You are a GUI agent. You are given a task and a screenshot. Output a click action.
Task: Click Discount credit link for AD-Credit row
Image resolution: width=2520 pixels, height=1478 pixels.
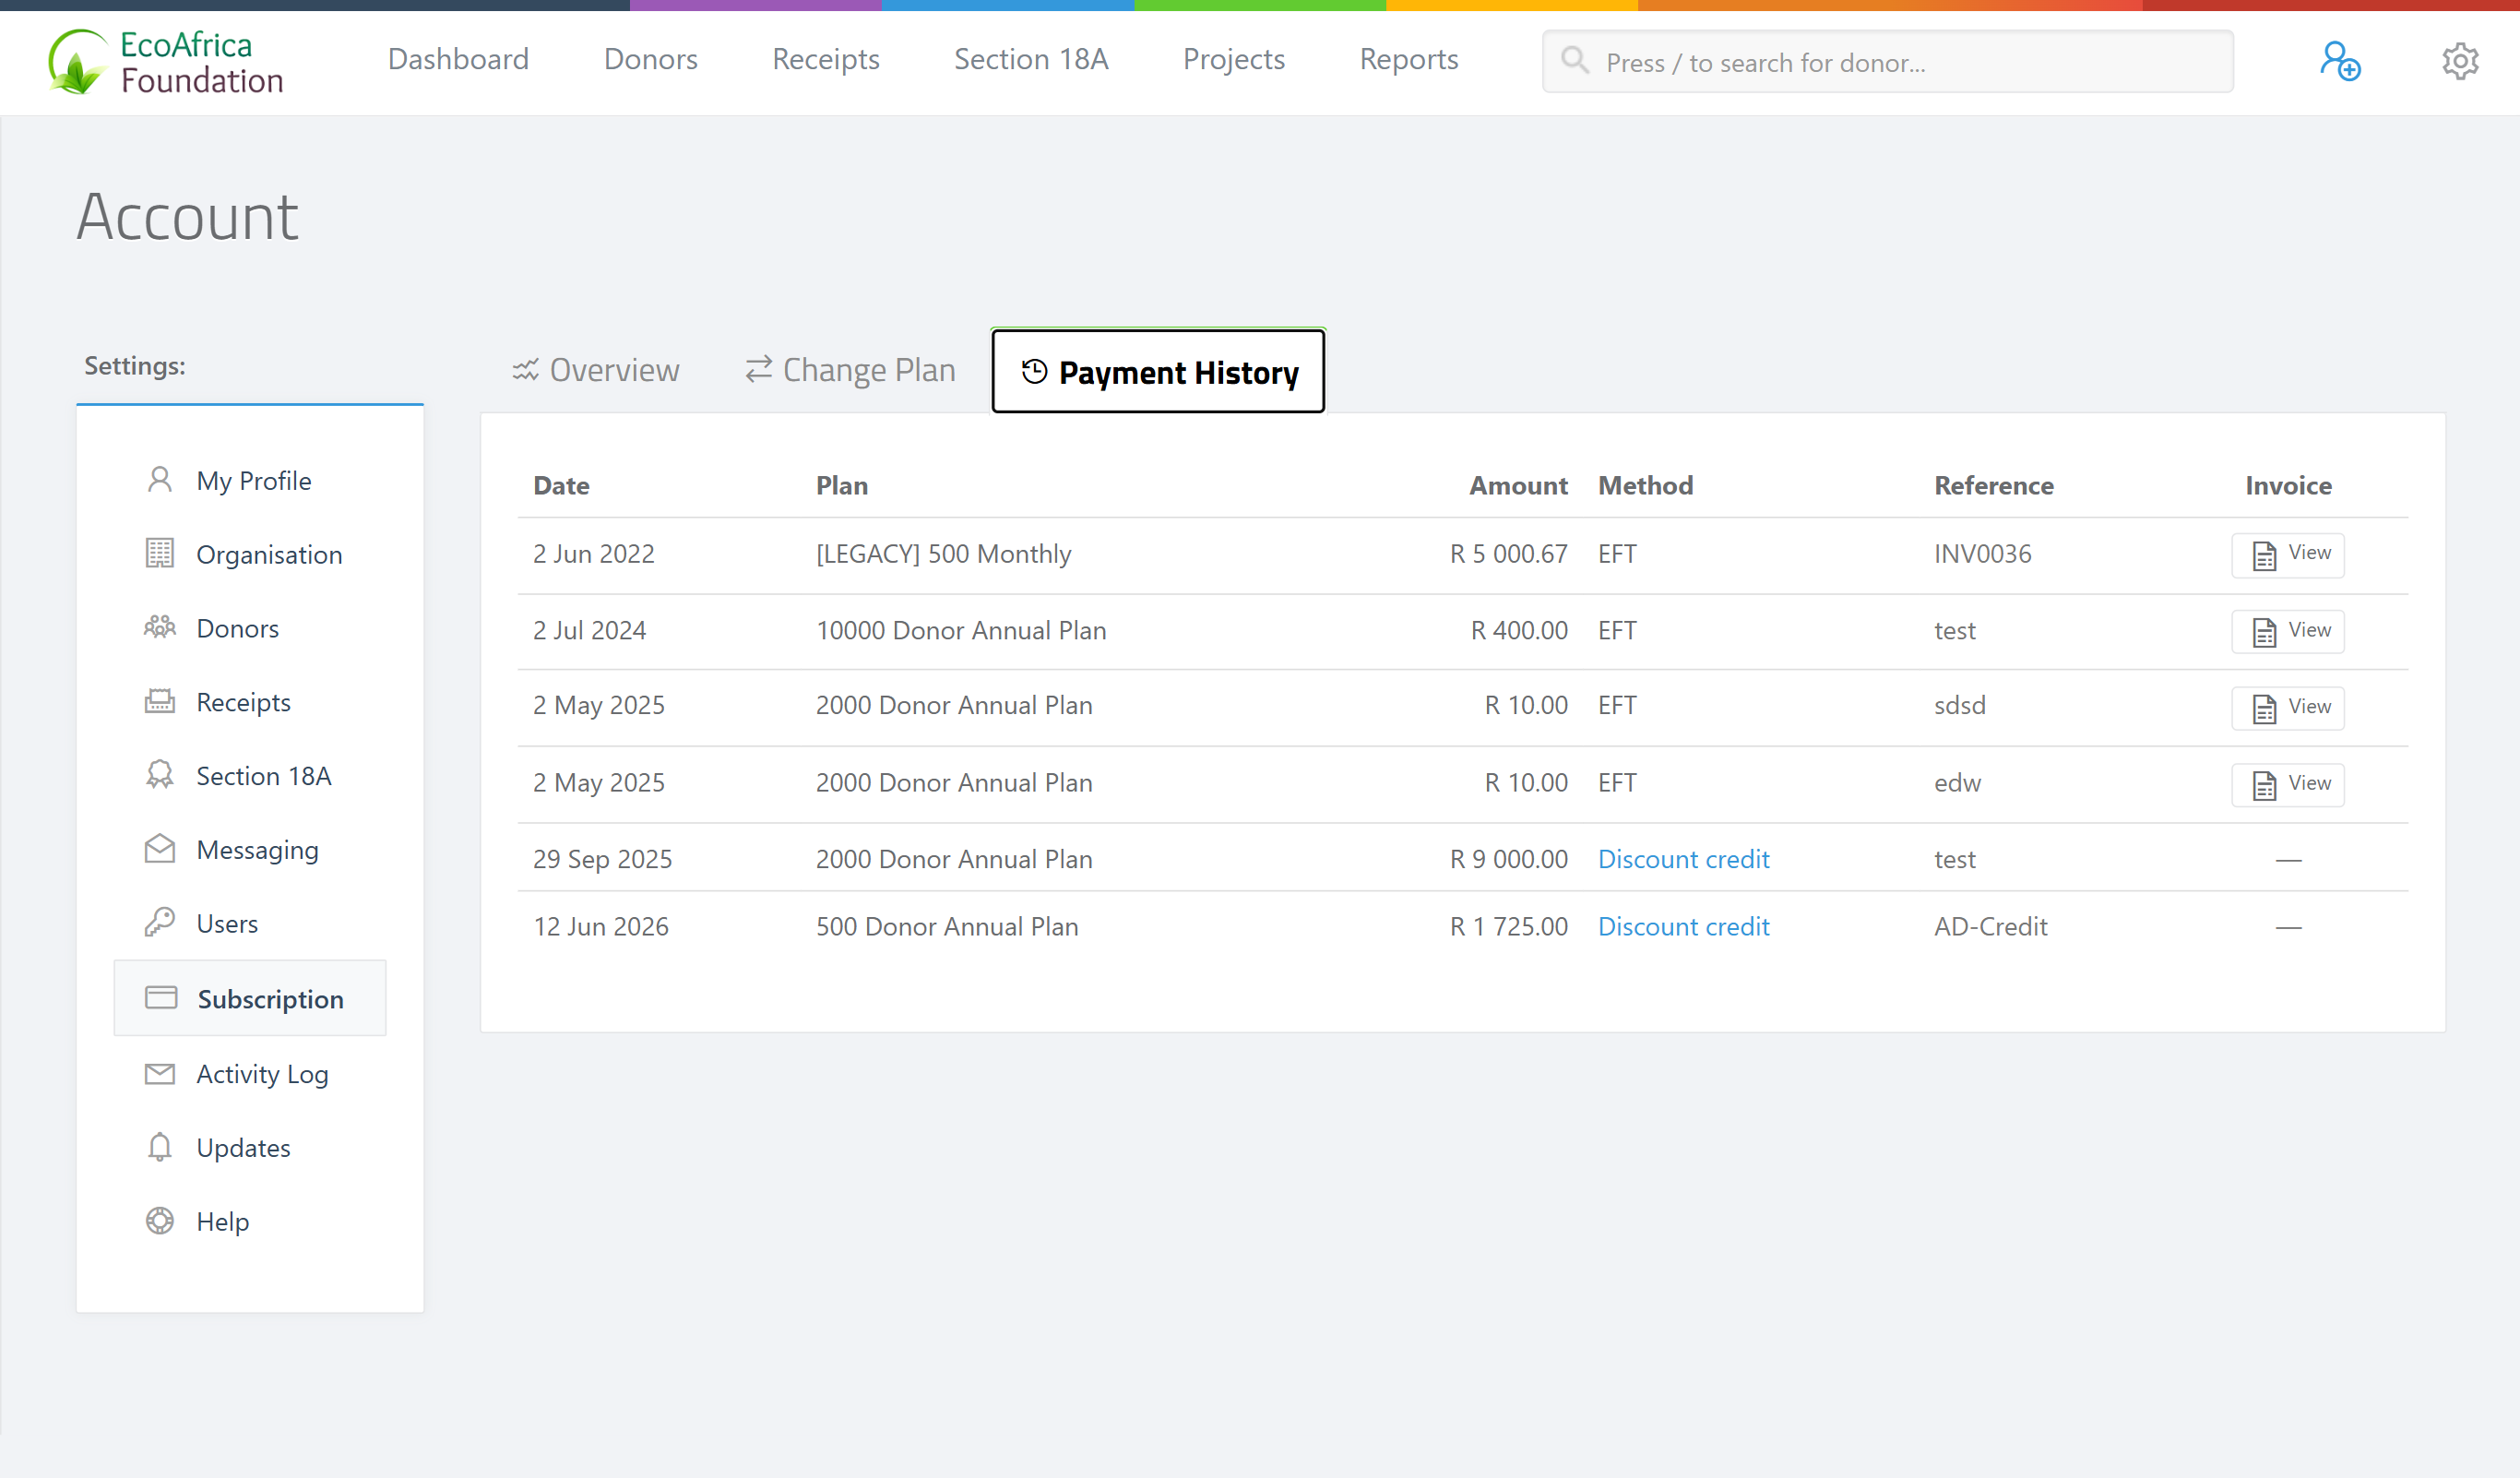[x=1683, y=926]
